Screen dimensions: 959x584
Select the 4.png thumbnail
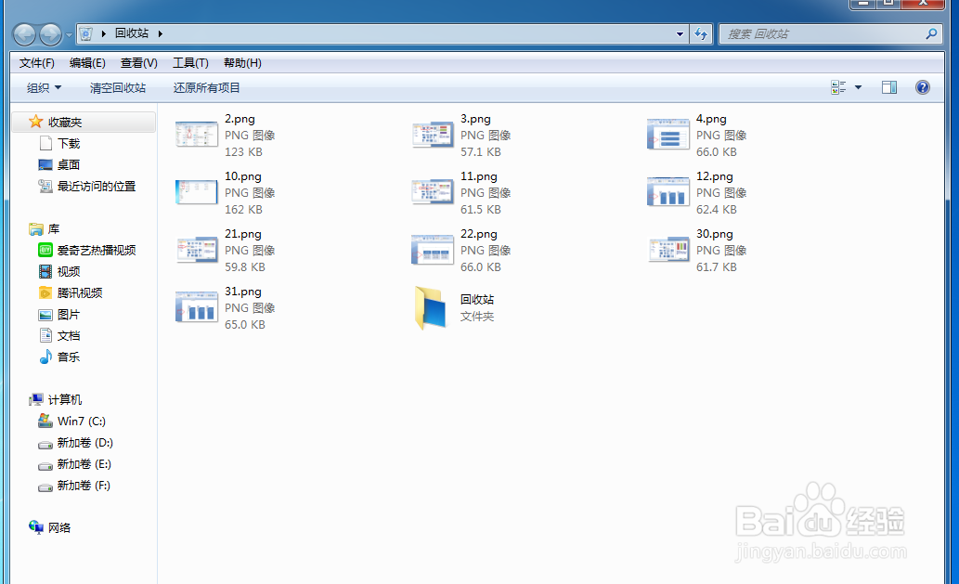click(x=667, y=135)
